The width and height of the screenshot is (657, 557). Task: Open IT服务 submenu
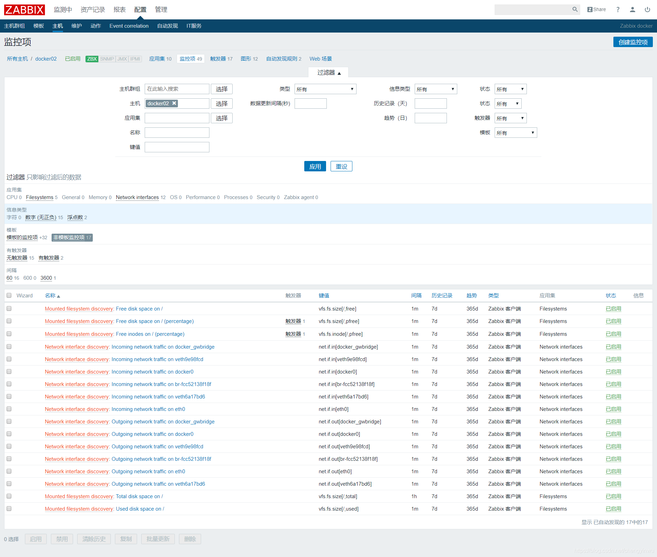194,26
